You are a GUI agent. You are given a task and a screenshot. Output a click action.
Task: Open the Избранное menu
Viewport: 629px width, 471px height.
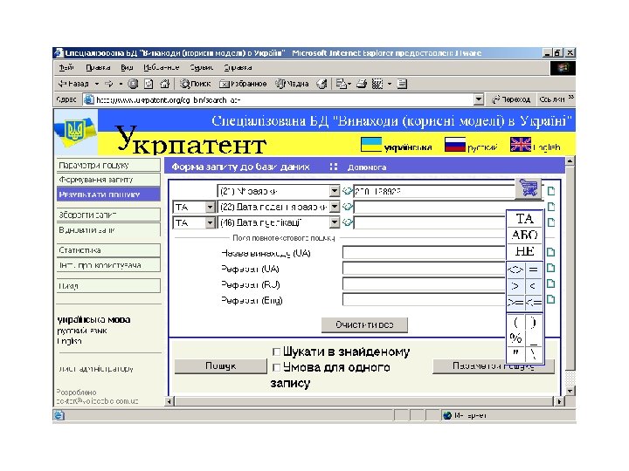pyautogui.click(x=162, y=67)
